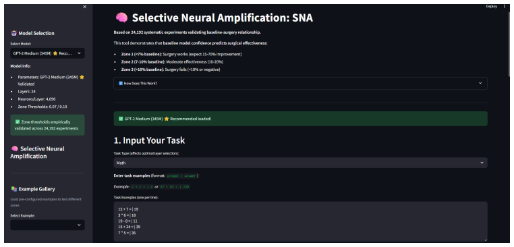Click the main page vertical scrollbar
514x247 pixels.
pyautogui.click(x=509, y=43)
